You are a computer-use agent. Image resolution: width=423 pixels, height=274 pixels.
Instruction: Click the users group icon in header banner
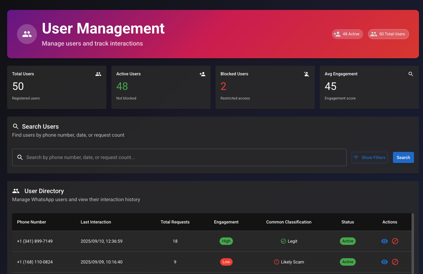pyautogui.click(x=27, y=34)
